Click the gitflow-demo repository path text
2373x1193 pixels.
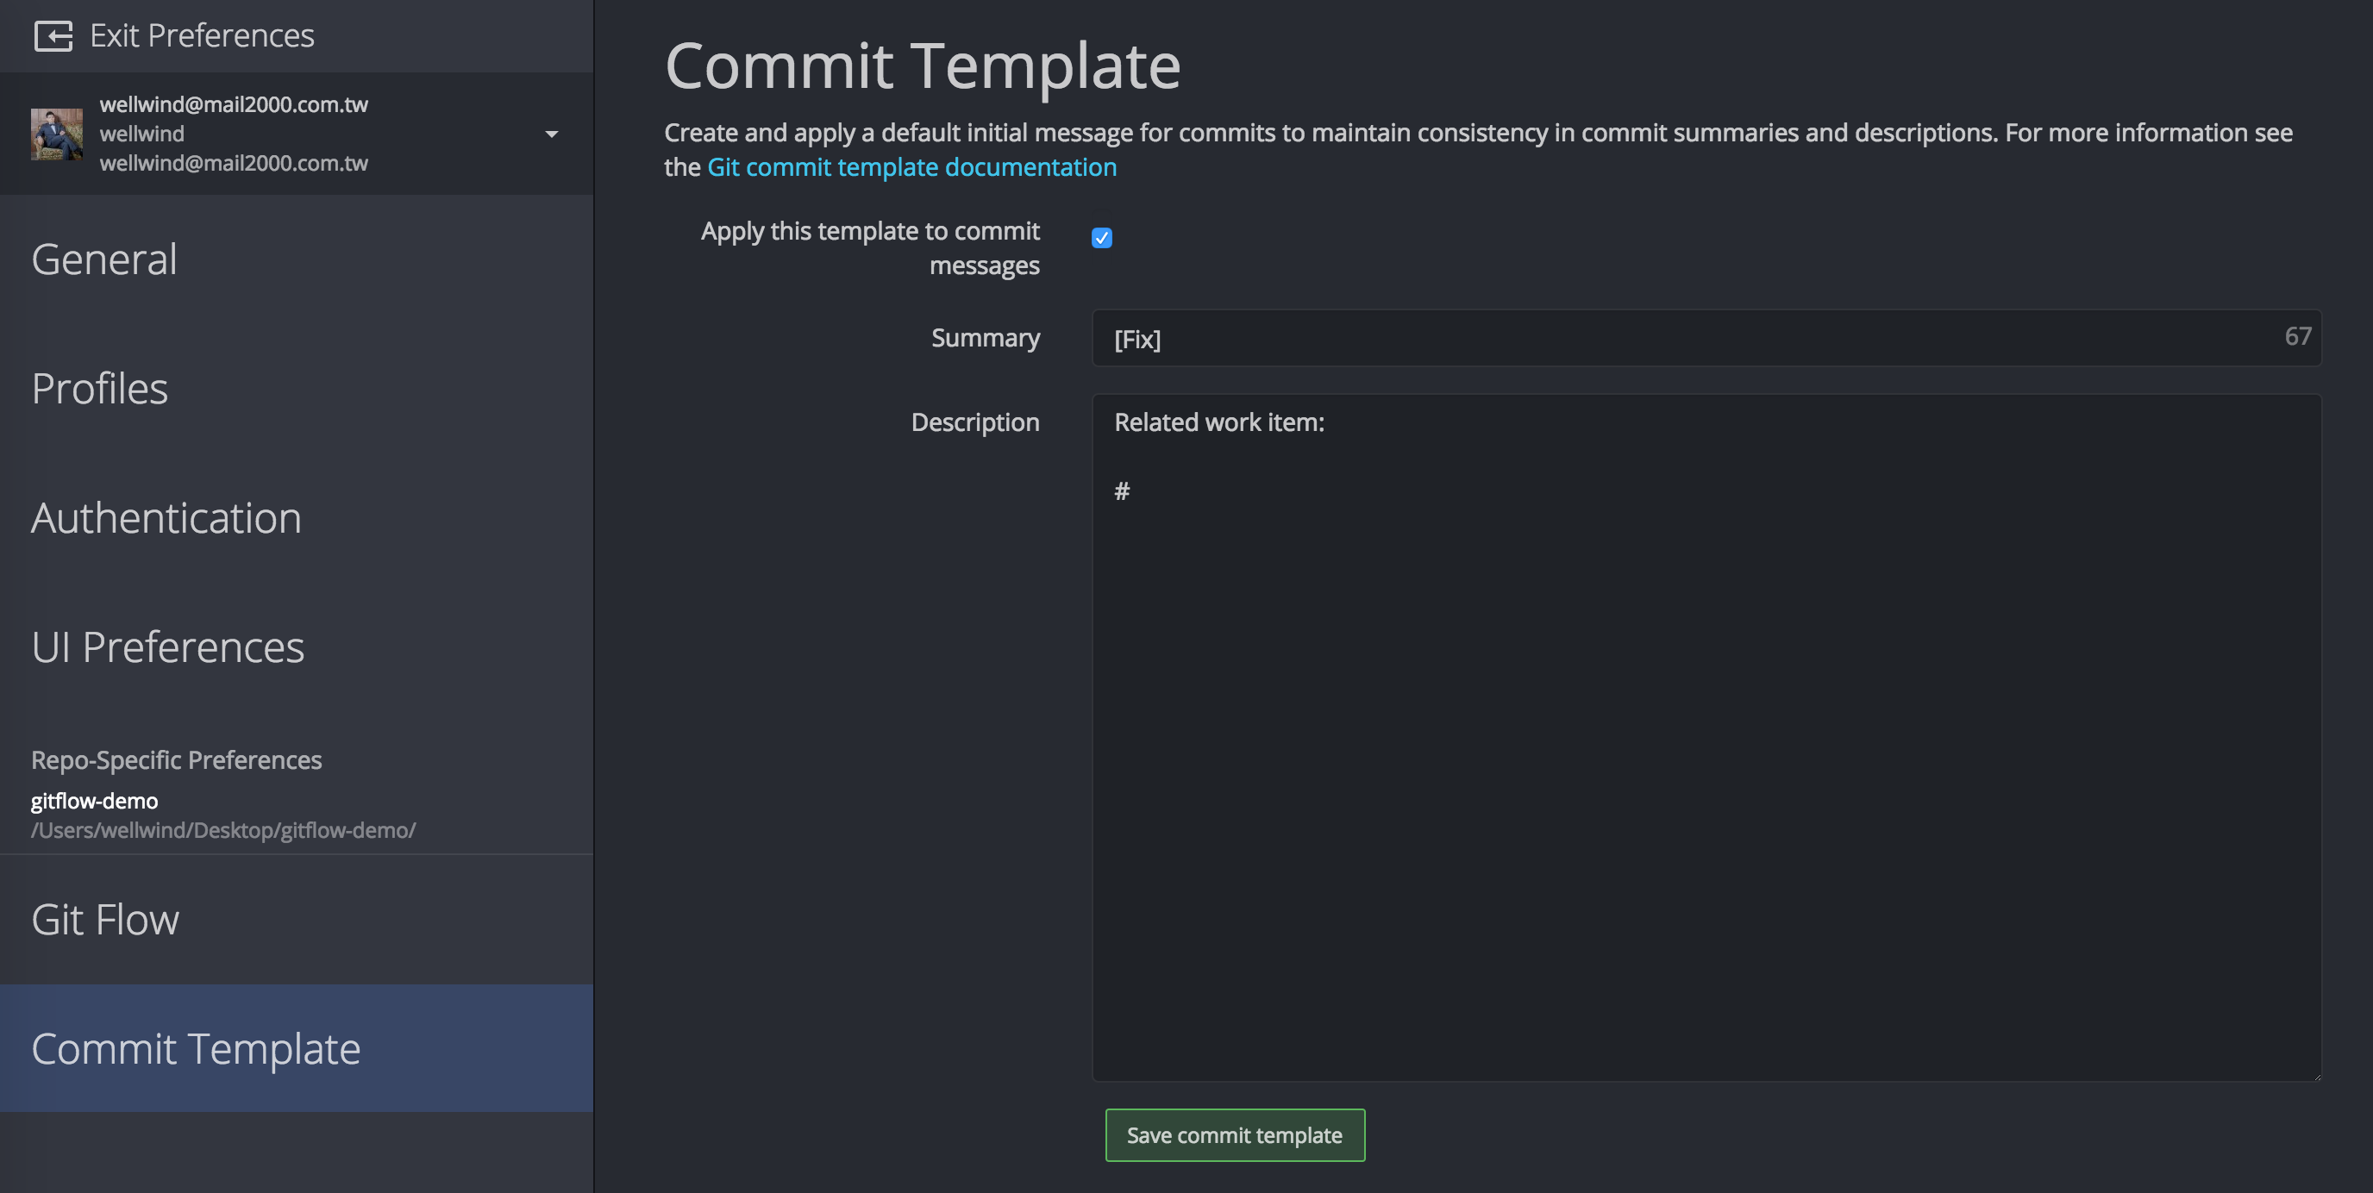[x=223, y=830]
